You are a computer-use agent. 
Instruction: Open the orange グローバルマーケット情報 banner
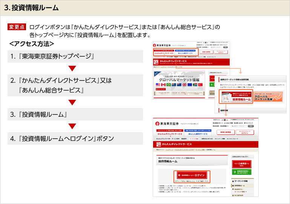[x=268, y=97]
